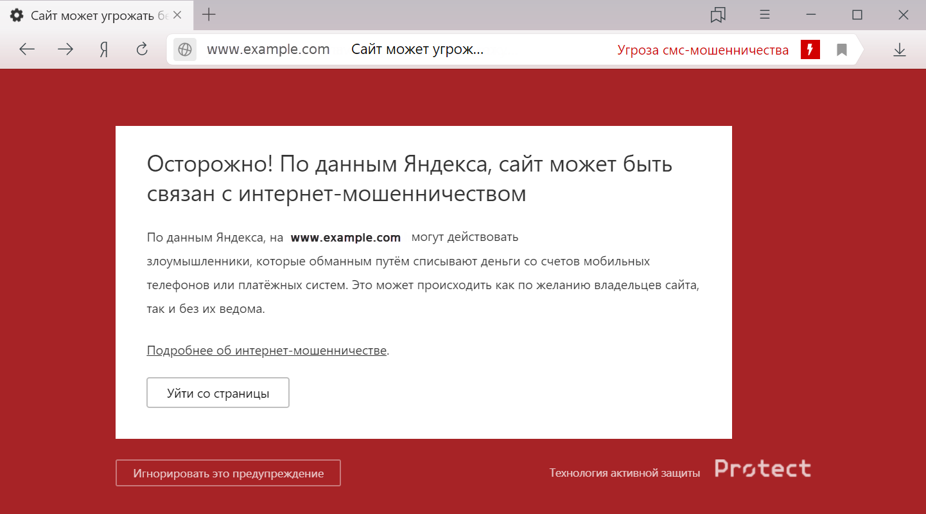Click 'Игнорировать это предупреждение' button
The height and width of the screenshot is (514, 926).
point(228,474)
